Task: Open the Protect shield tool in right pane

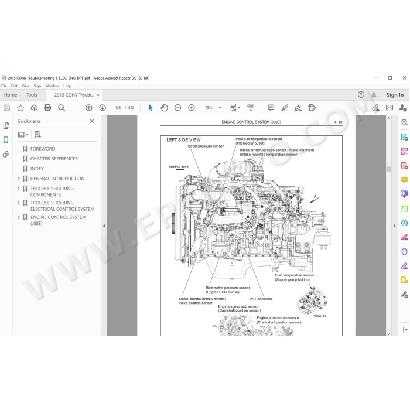Action: [404, 251]
